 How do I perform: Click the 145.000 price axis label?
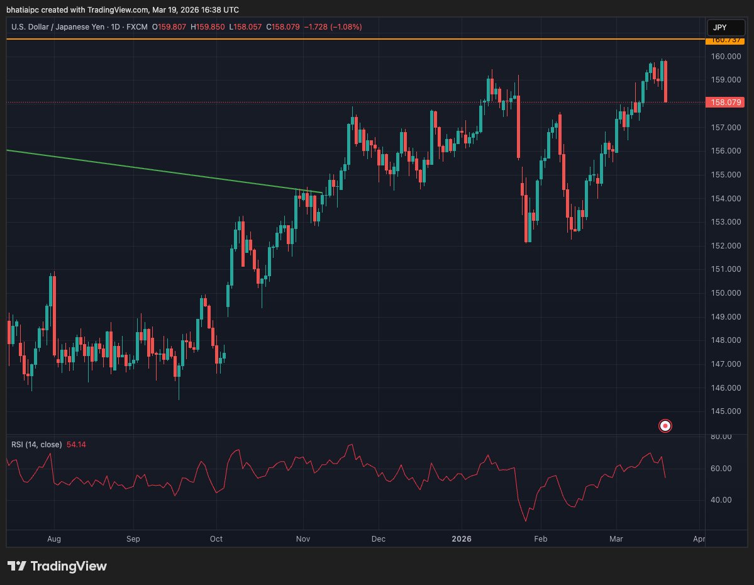pyautogui.click(x=726, y=411)
